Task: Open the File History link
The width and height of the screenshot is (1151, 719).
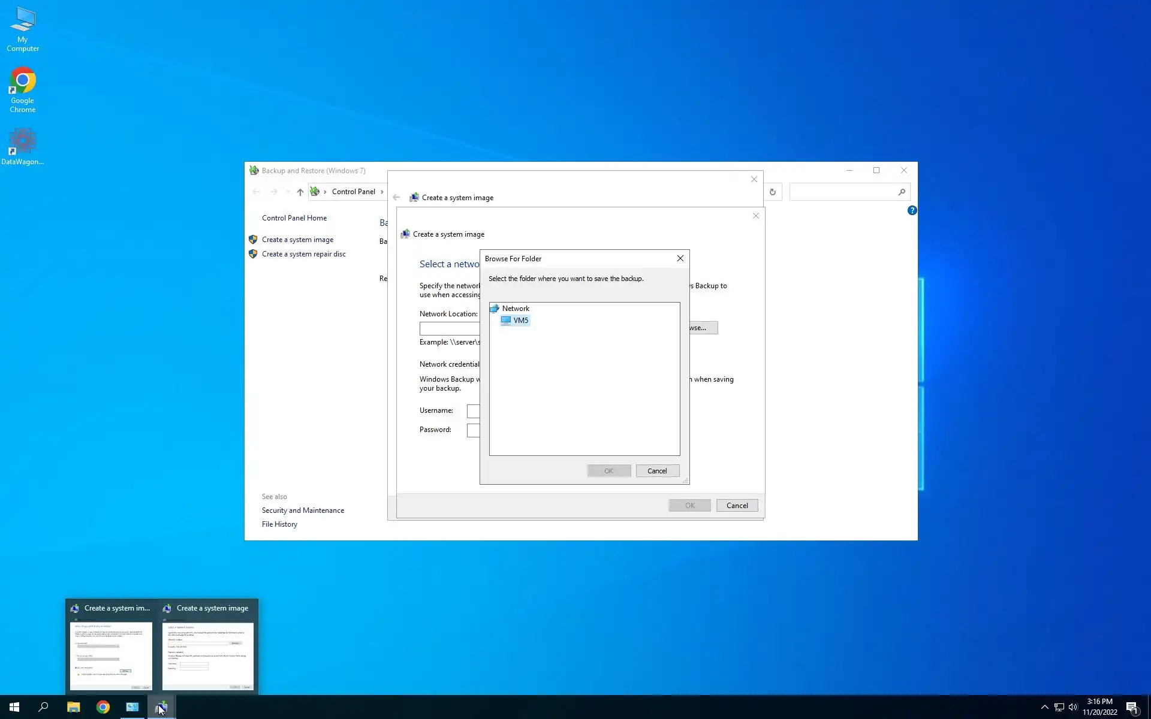Action: 279,524
